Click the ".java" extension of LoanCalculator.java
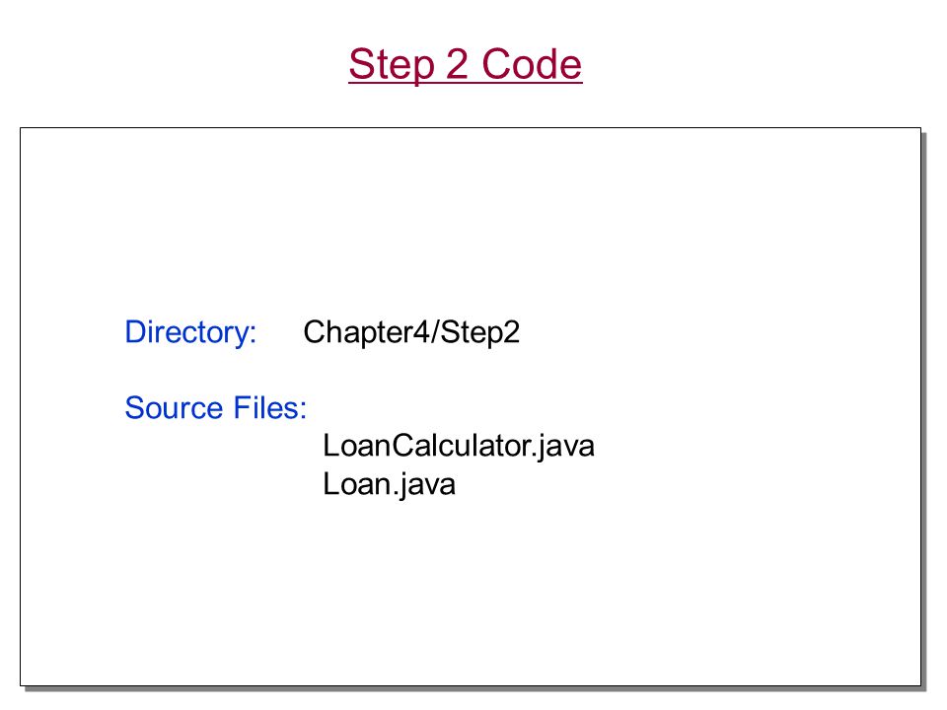 pos(563,446)
